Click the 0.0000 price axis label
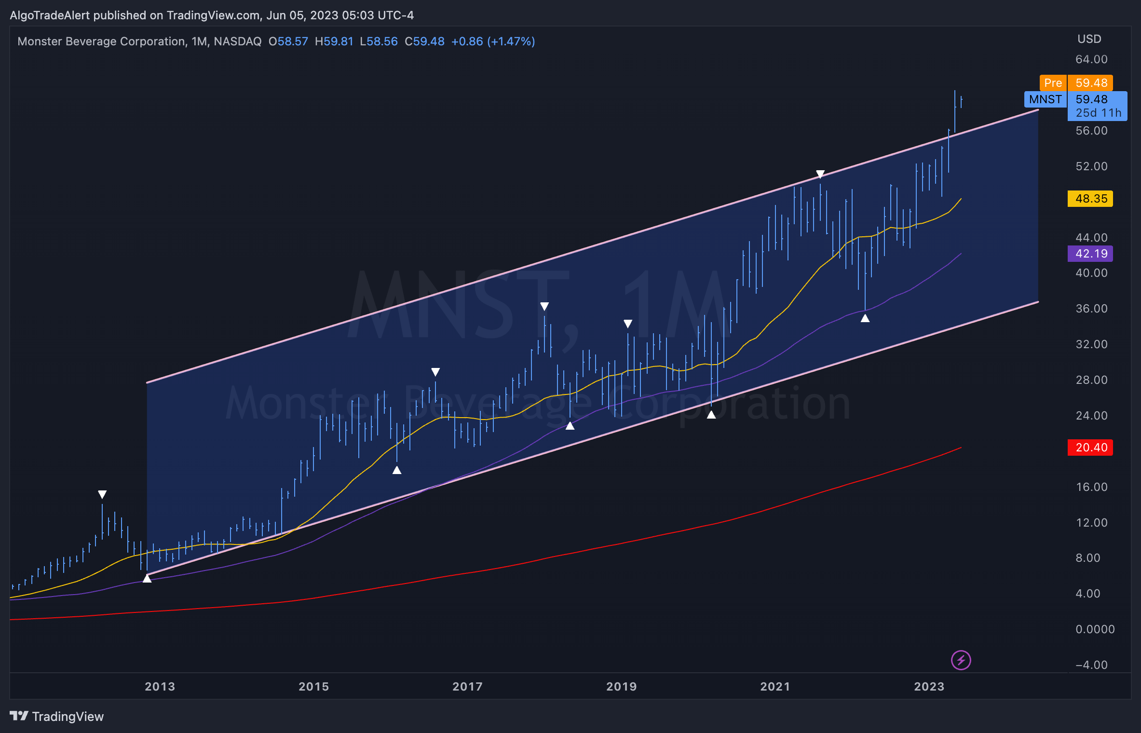 (x=1095, y=629)
